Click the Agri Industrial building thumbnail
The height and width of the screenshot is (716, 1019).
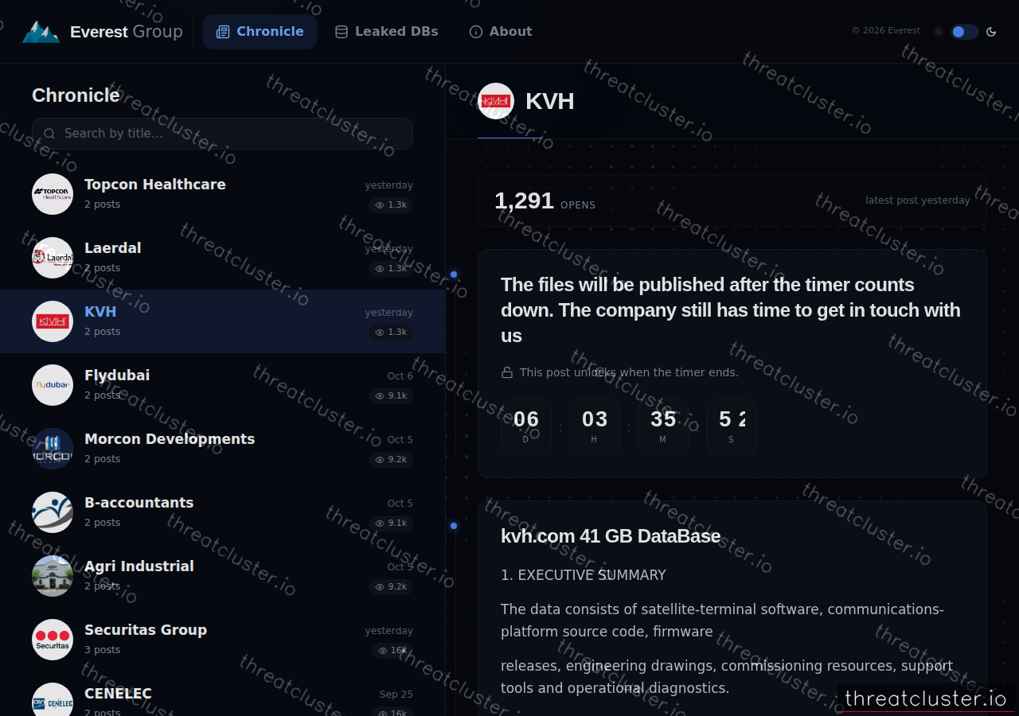(x=53, y=576)
